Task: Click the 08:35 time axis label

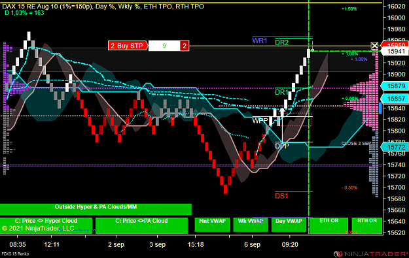Action: pos(18,245)
